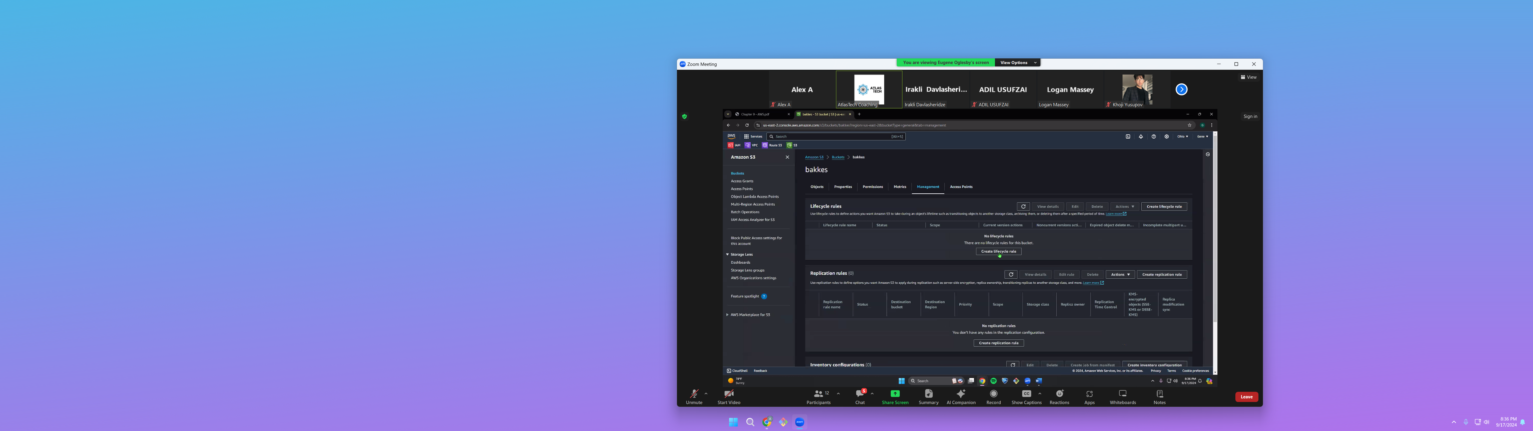Open Zoom Apps menu
The height and width of the screenshot is (431, 1533).
point(1089,394)
